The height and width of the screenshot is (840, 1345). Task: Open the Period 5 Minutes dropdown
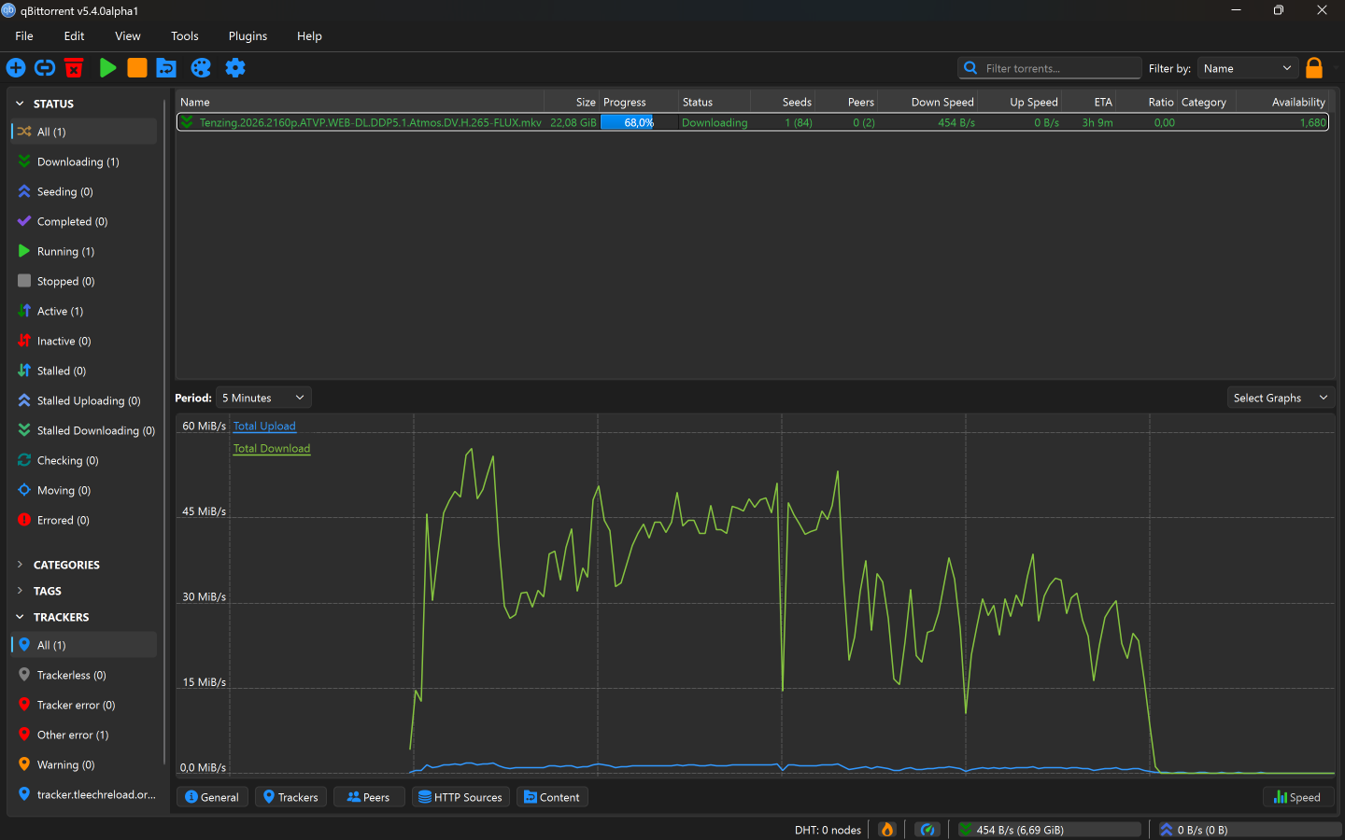(x=263, y=398)
